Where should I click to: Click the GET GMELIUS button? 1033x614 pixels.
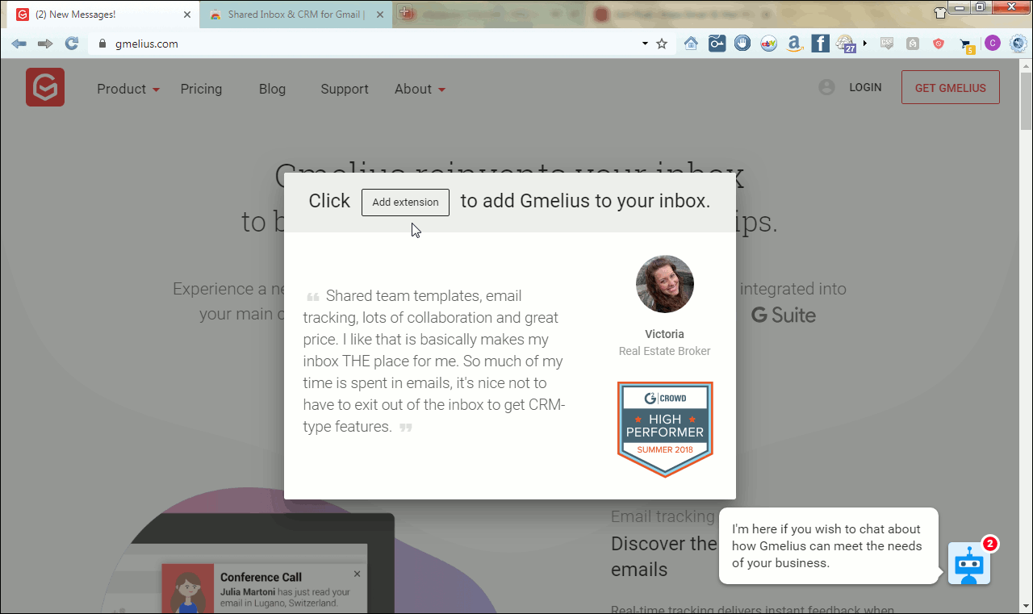(x=950, y=87)
